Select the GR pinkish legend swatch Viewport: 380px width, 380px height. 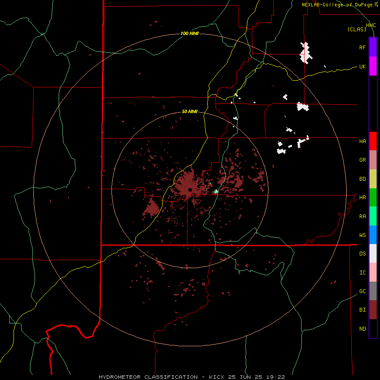[x=373, y=160]
